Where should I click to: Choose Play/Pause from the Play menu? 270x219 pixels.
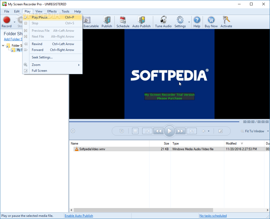[x=52, y=17]
